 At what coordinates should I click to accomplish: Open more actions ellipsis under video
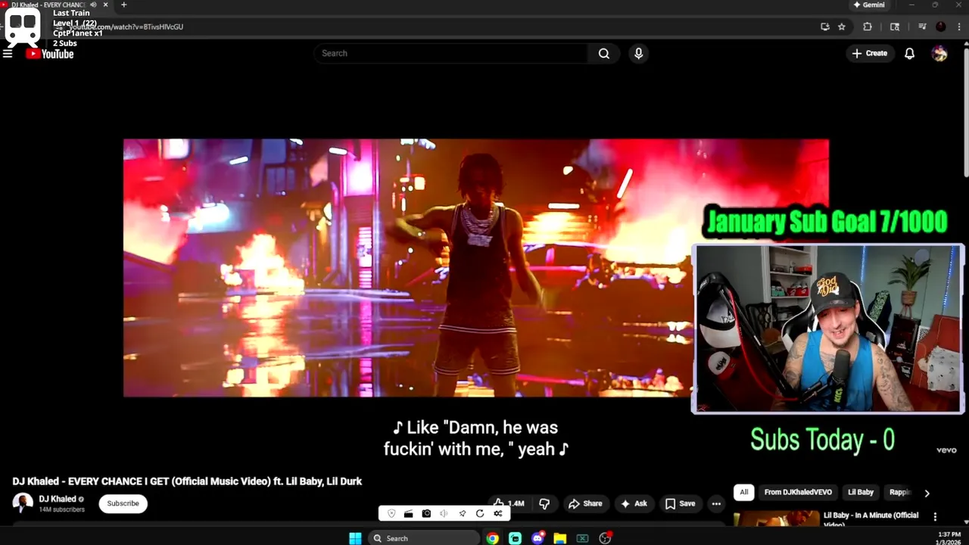(716, 503)
